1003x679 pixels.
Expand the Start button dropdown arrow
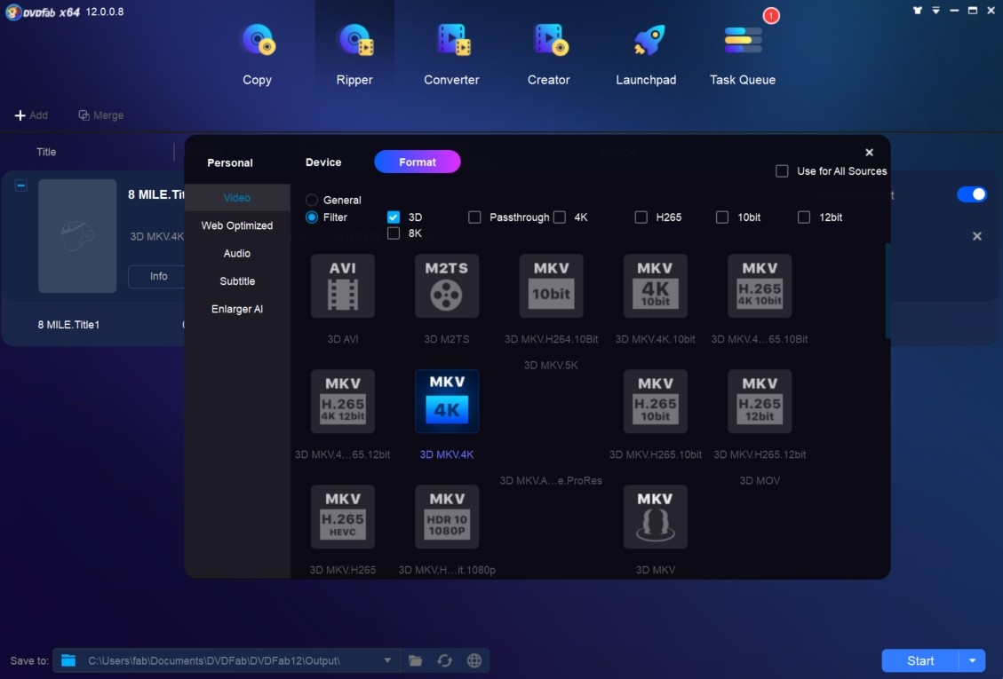coord(972,660)
